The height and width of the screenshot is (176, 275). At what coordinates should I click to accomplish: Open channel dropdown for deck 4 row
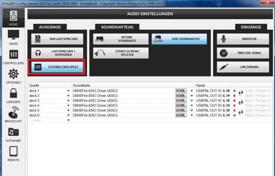click(229, 105)
